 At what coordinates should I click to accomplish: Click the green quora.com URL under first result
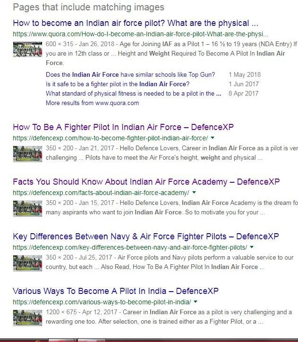(x=141, y=34)
